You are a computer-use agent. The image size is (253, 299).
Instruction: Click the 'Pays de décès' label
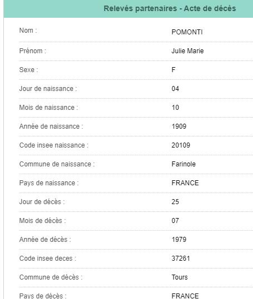[x=43, y=296]
